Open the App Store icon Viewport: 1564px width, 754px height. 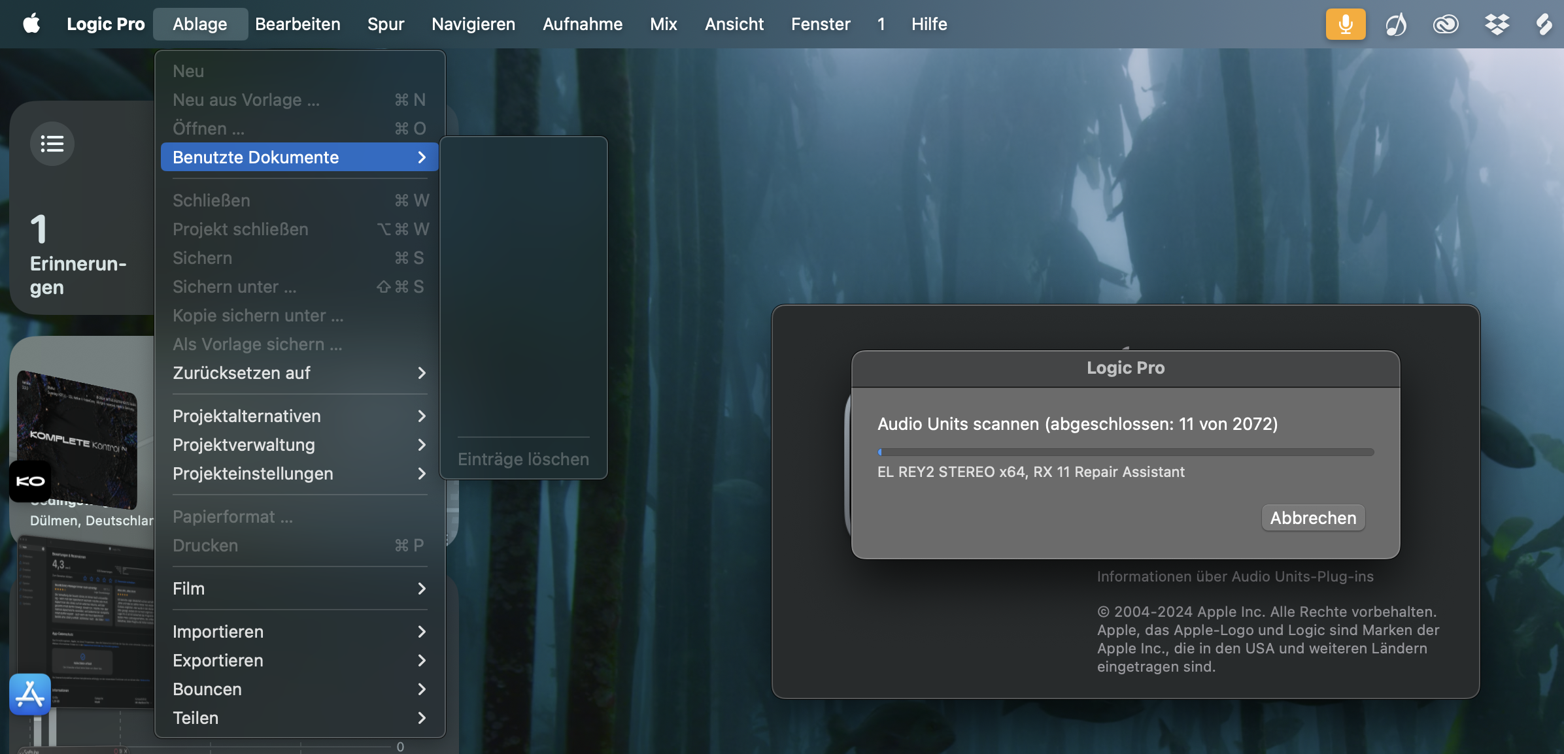[x=30, y=694]
